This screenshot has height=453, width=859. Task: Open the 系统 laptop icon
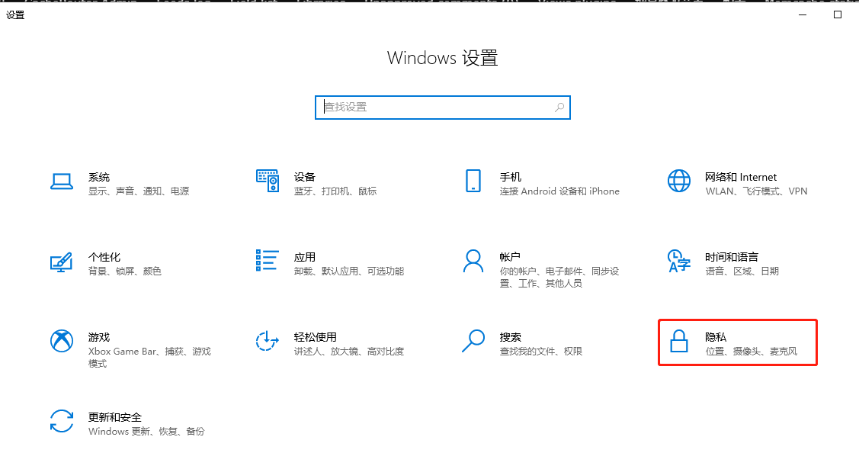point(61,182)
